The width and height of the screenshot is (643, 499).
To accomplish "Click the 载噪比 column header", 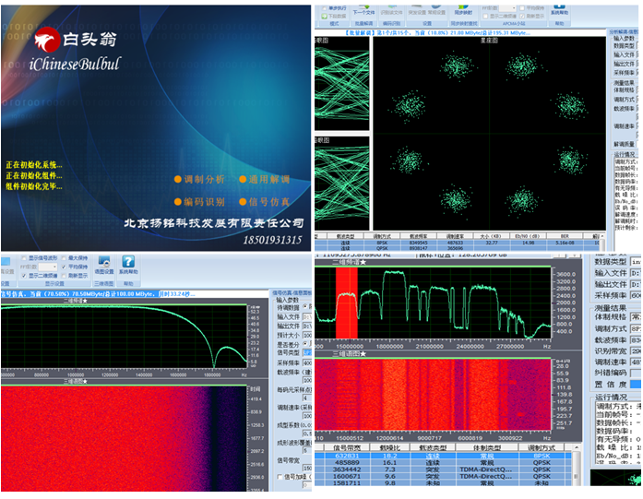I will 389,447.
